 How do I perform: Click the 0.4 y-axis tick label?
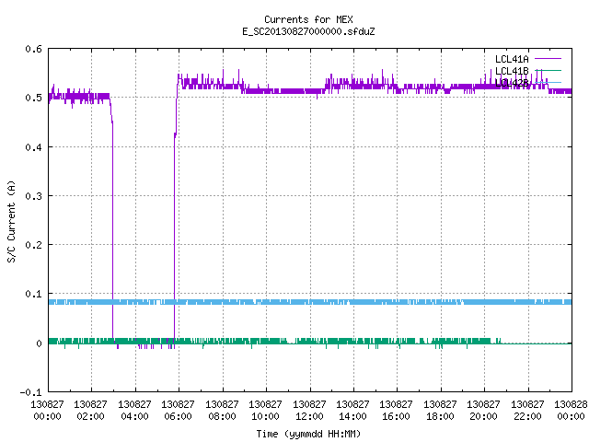(x=33, y=147)
